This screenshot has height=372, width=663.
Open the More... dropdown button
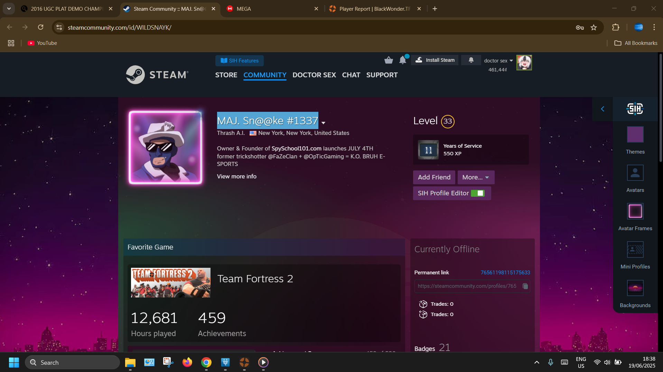coord(476,177)
